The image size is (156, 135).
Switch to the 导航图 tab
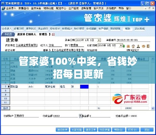8,34
